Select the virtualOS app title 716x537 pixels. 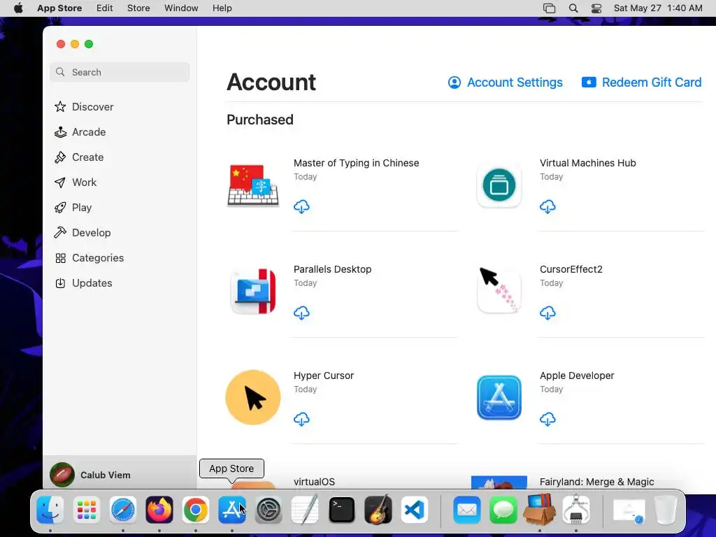314,482
